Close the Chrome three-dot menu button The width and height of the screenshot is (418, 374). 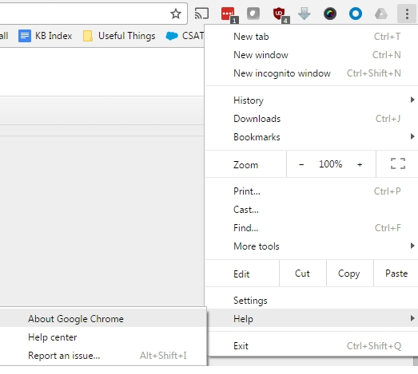tap(407, 14)
